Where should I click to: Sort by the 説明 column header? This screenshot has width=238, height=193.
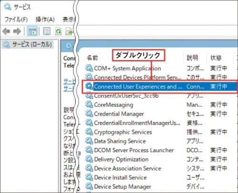tap(192, 58)
